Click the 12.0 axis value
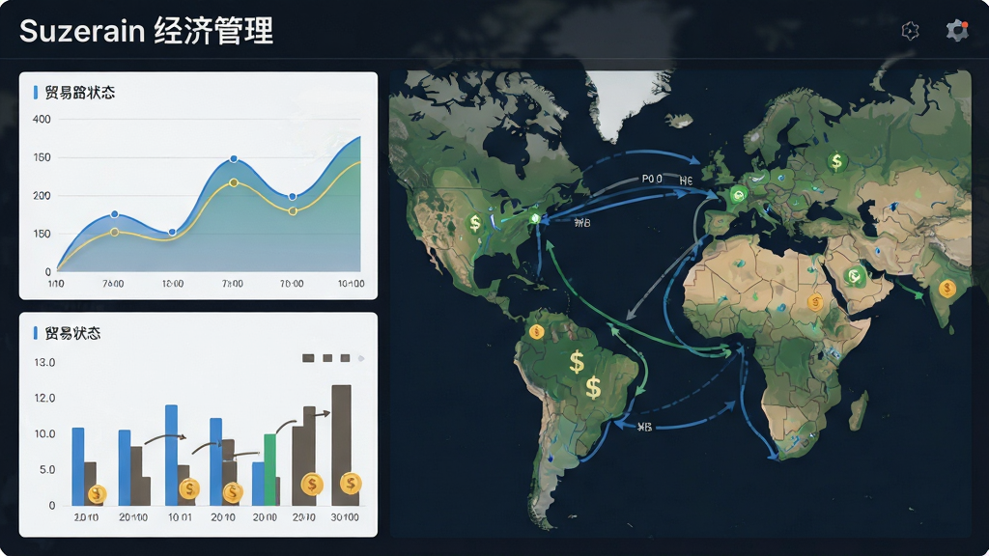Image resolution: width=989 pixels, height=556 pixels. point(44,399)
